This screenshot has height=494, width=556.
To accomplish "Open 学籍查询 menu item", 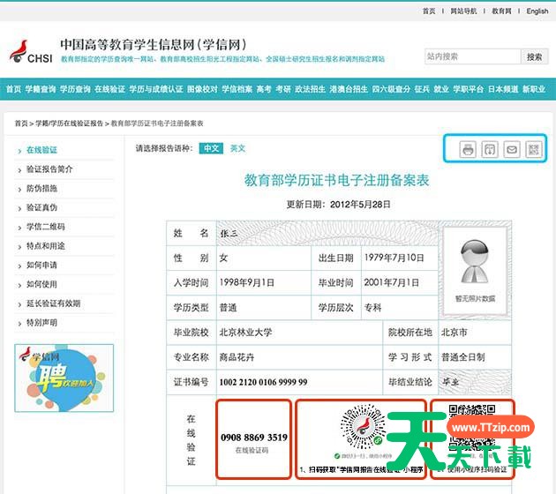I will pos(41,89).
